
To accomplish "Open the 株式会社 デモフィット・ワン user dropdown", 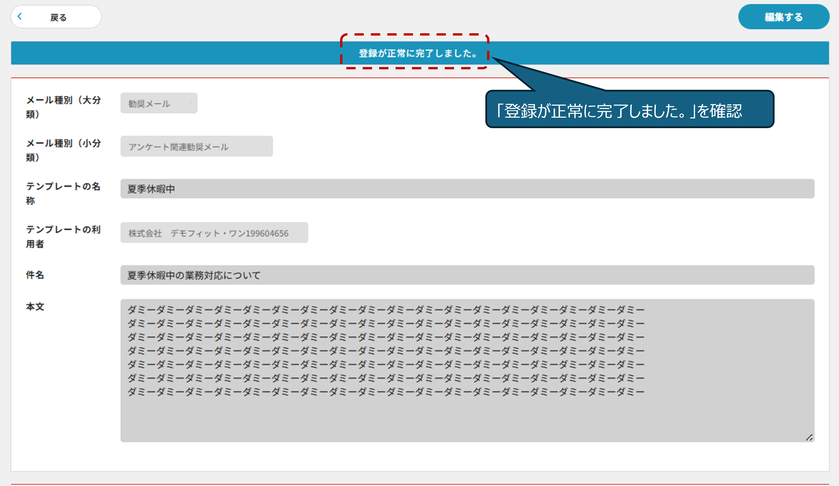I will 214,233.
